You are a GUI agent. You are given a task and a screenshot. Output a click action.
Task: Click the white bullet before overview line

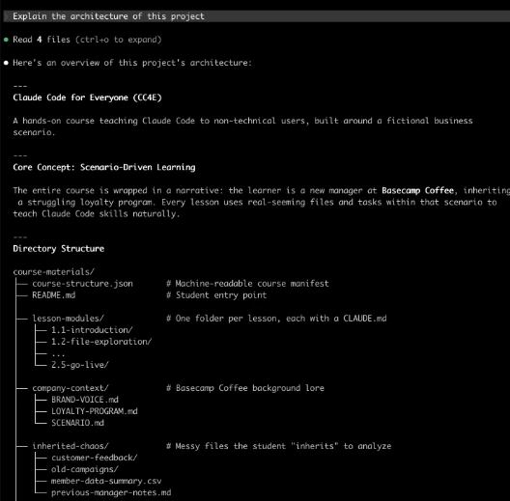6,63
